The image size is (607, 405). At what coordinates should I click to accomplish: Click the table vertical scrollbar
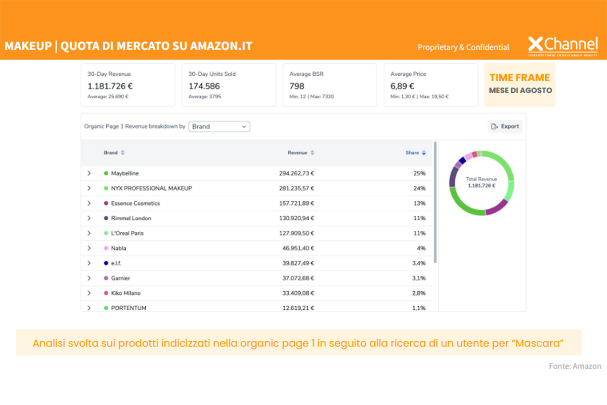[435, 202]
